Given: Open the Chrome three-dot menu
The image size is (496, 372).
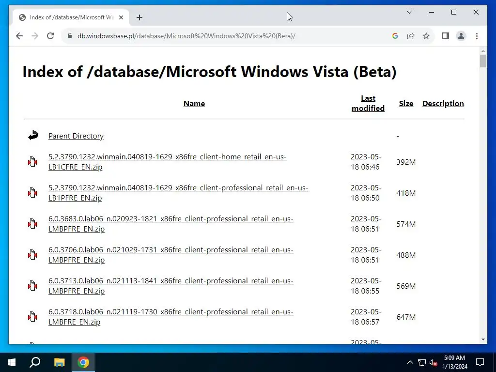Looking at the screenshot, I should [x=477, y=36].
